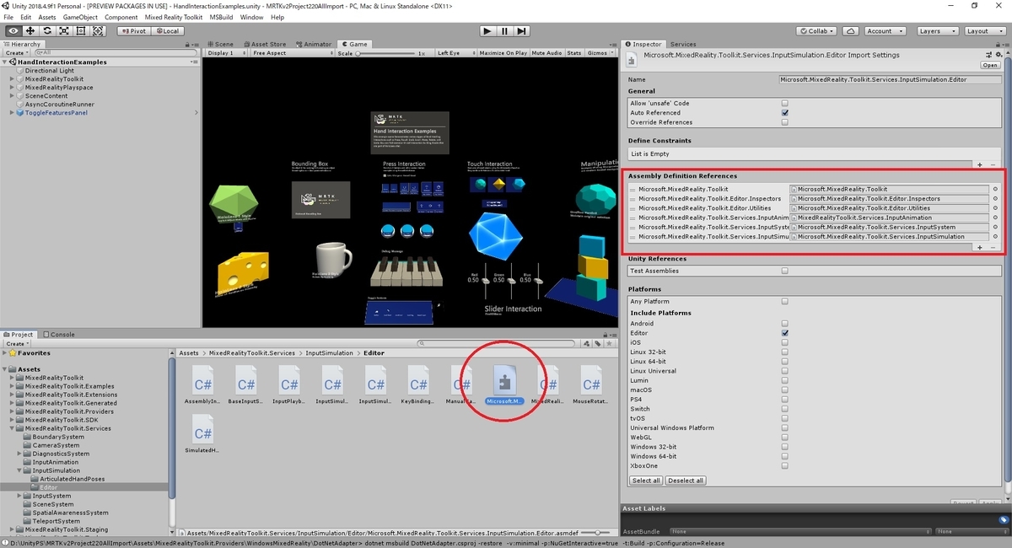Search by type filter icon
This screenshot has width=1012, height=548.
[586, 344]
